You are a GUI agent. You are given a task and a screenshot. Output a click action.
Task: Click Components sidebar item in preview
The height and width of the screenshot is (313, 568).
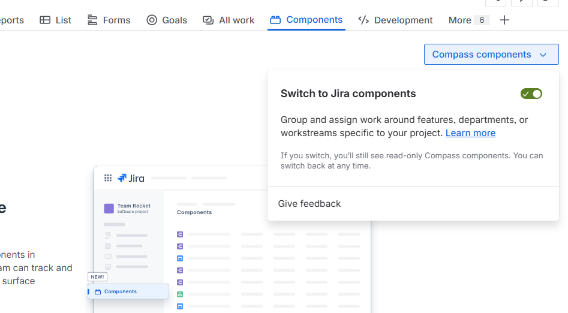point(128,291)
